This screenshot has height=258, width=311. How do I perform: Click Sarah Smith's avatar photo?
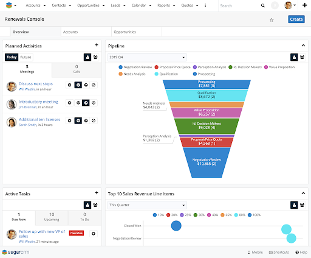(12, 122)
